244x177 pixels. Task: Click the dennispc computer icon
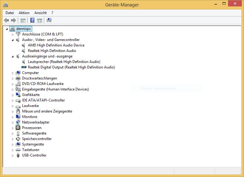(x=12, y=29)
